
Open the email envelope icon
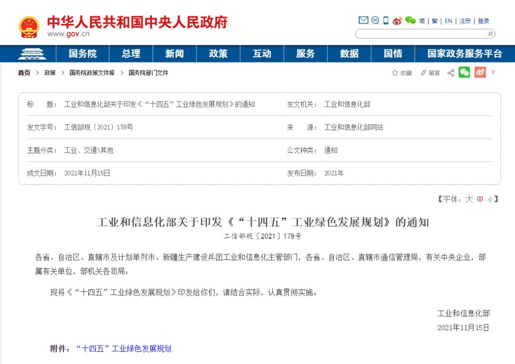(363, 20)
